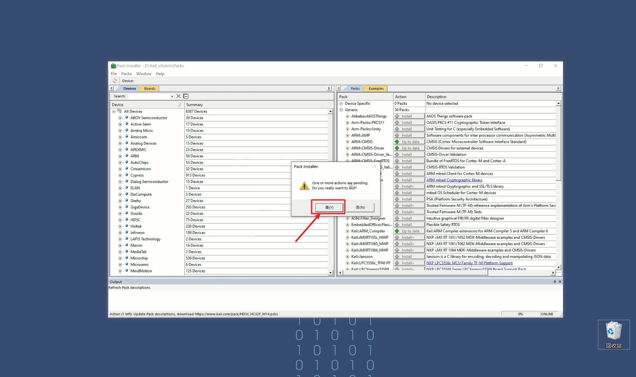Open NXP LPC55S6x MCU Family TF-M link
The width and height of the screenshot is (636, 377).
tap(469, 263)
